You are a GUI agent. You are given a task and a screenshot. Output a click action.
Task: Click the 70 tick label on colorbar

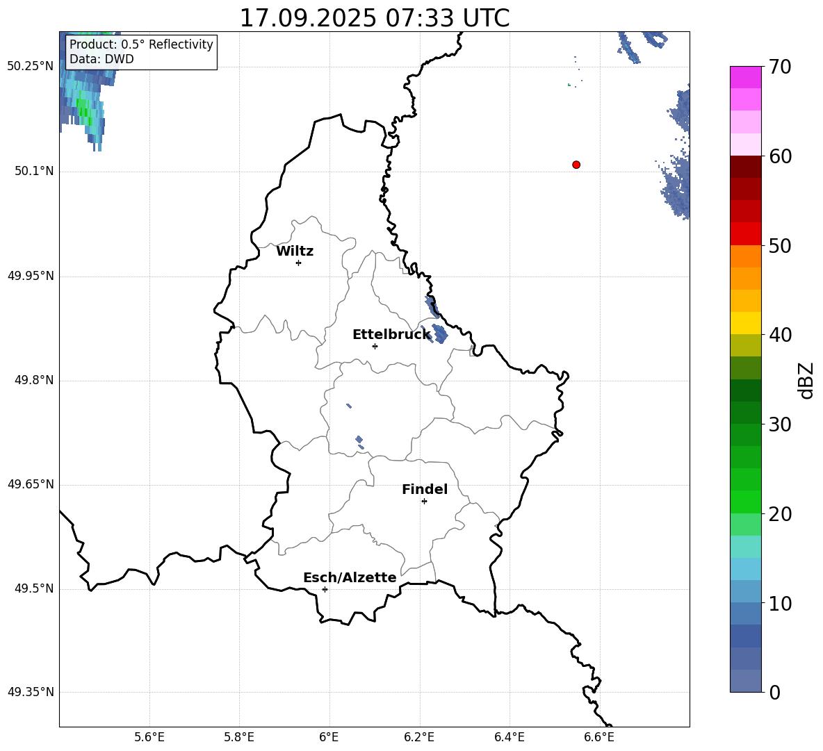[x=780, y=67]
